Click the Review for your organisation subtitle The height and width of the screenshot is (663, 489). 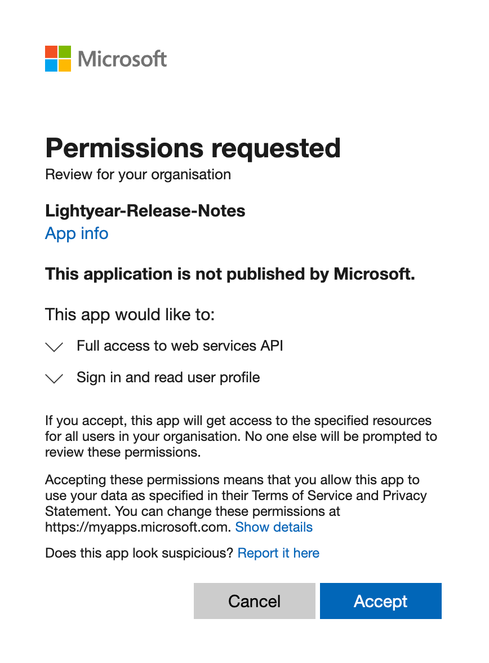[138, 174]
